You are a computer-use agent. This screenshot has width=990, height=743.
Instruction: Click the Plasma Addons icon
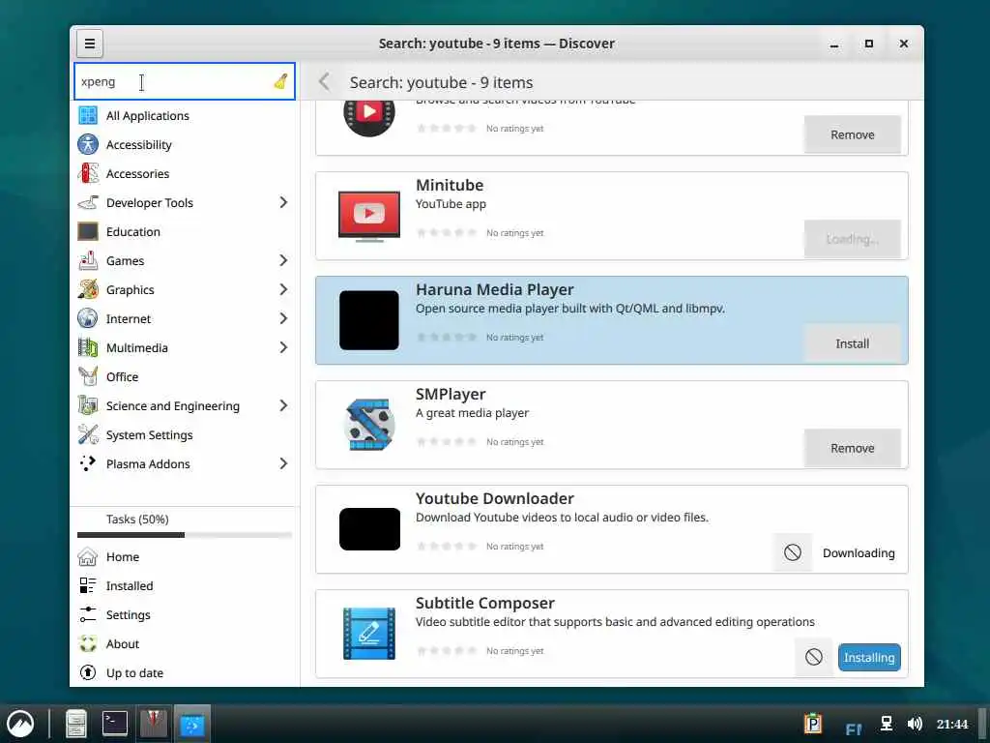[88, 463]
